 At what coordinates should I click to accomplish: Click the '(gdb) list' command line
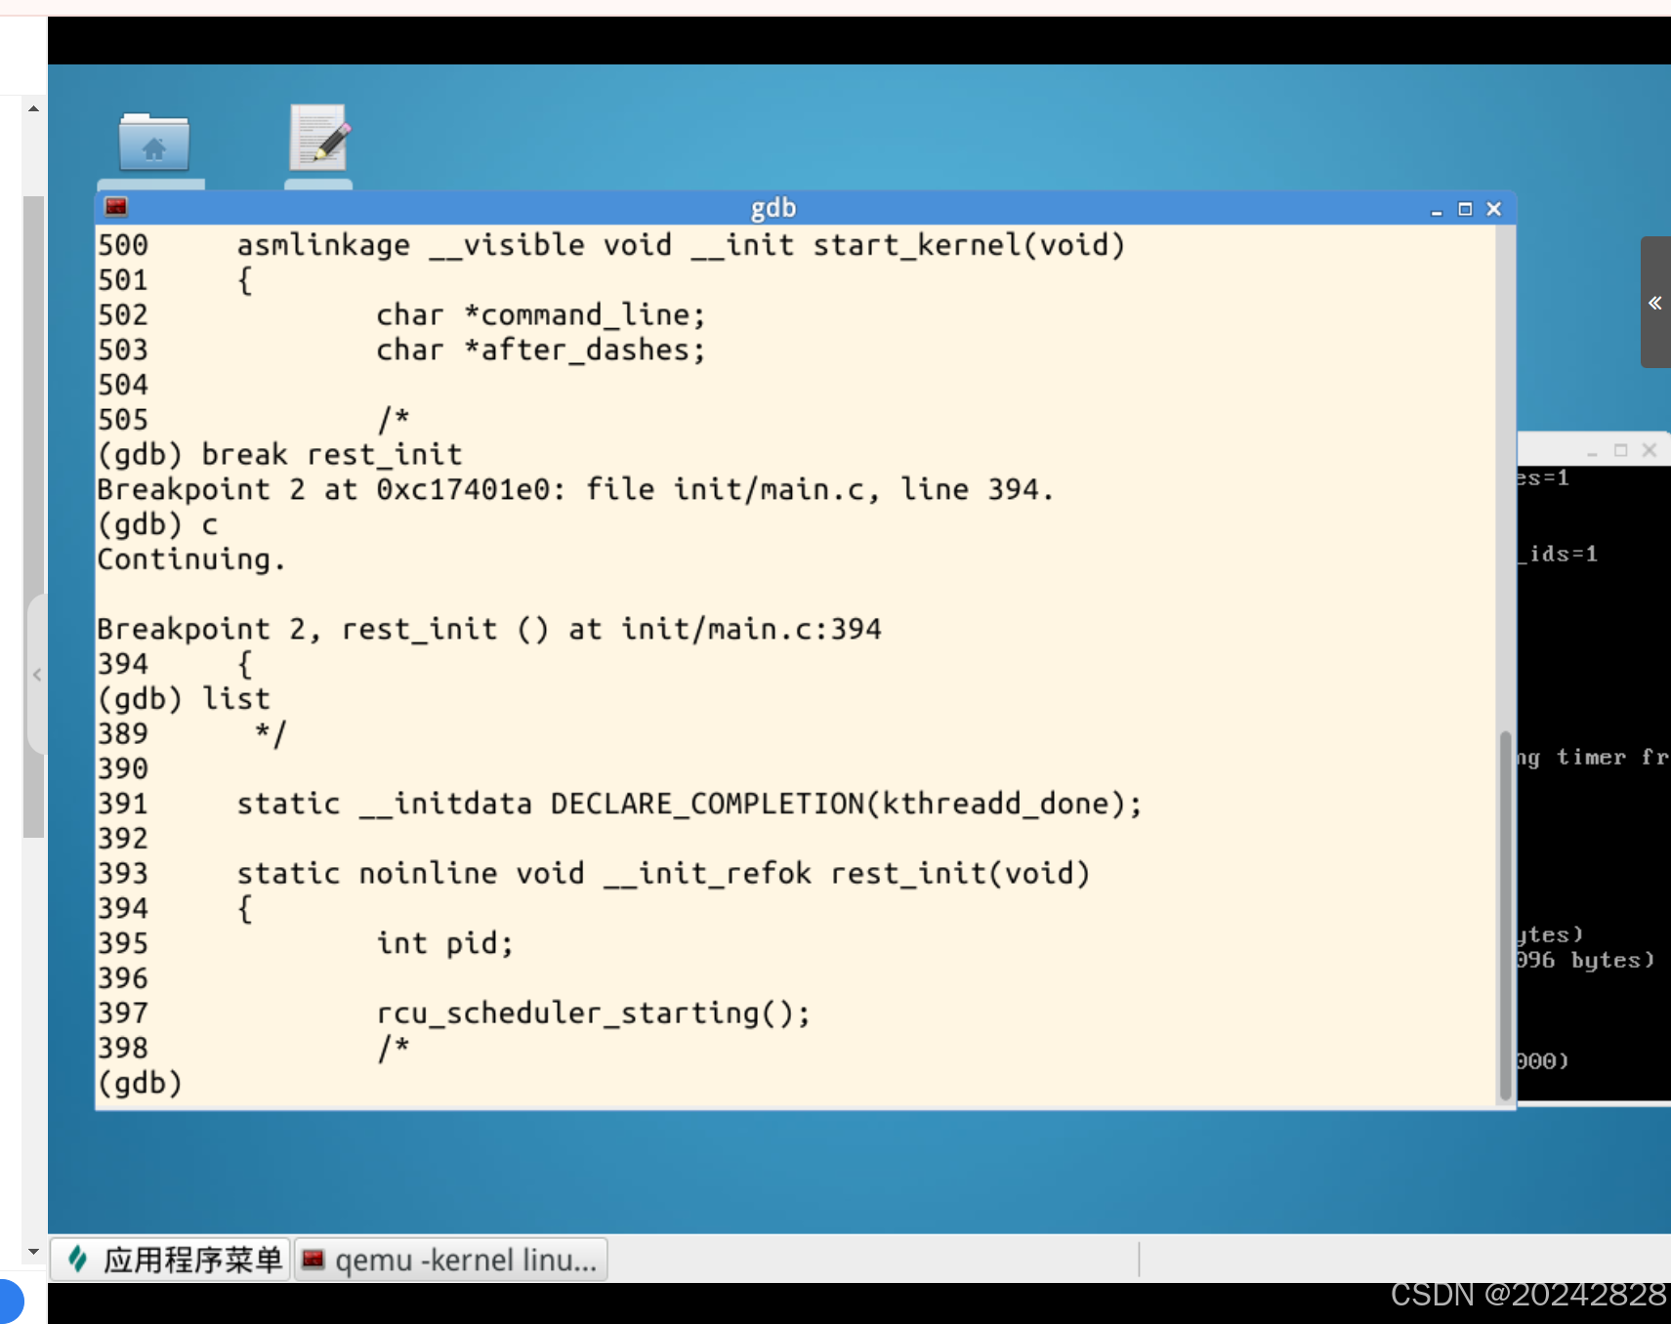point(184,699)
